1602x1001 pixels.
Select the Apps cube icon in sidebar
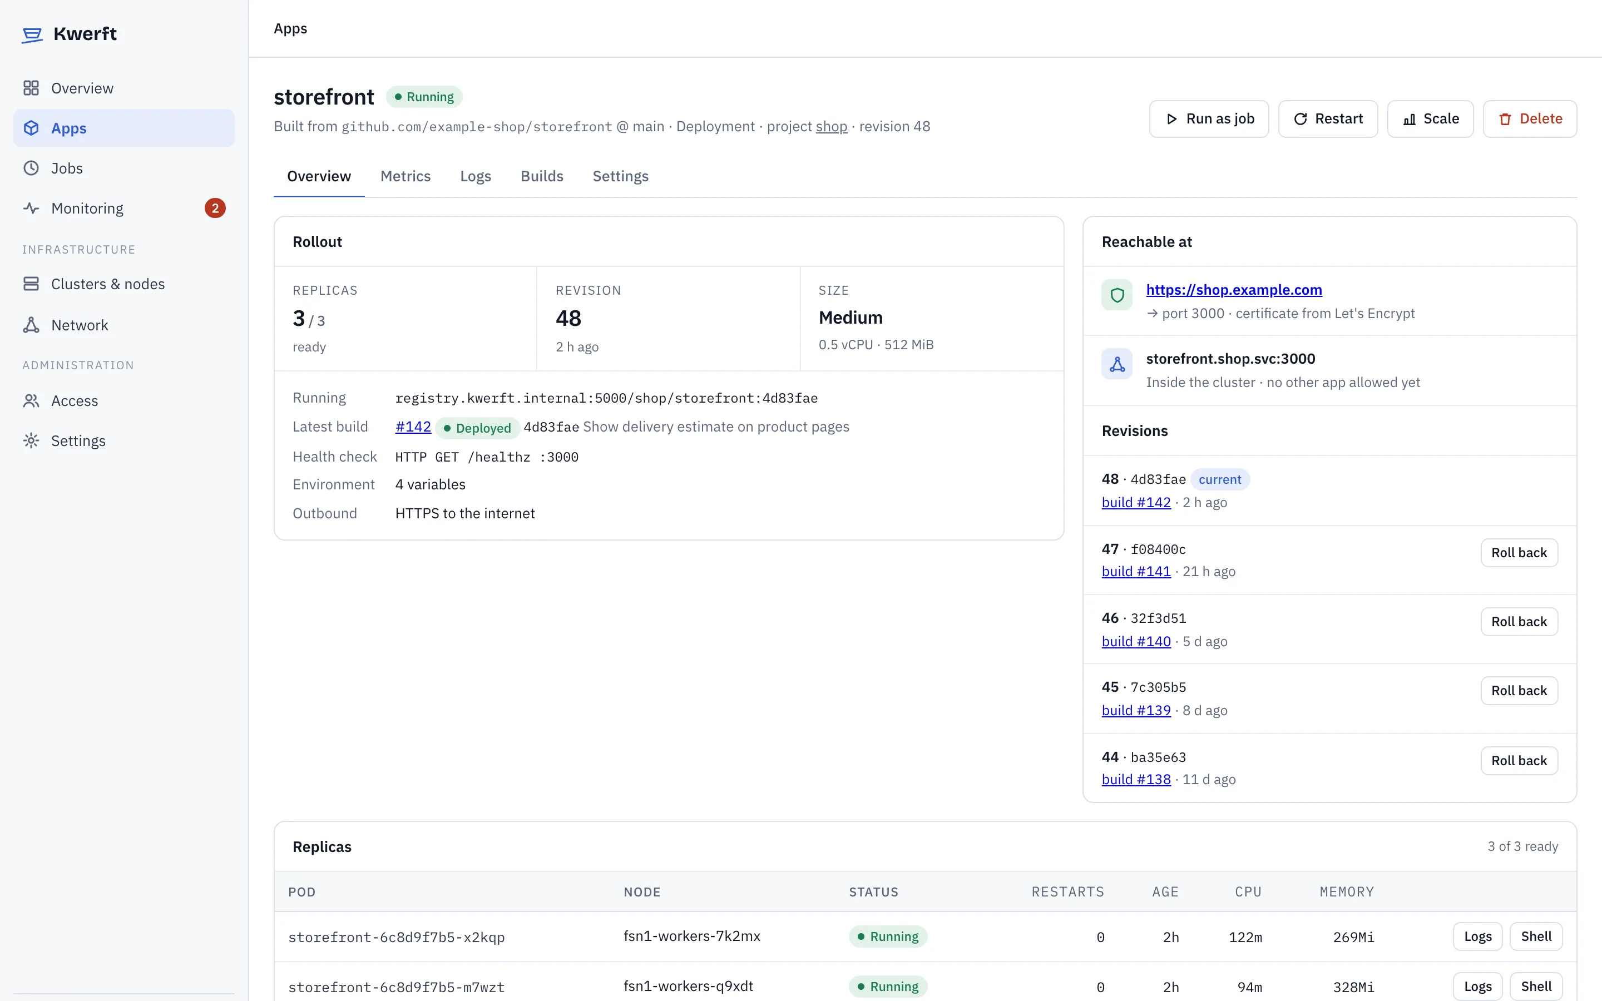tap(31, 128)
